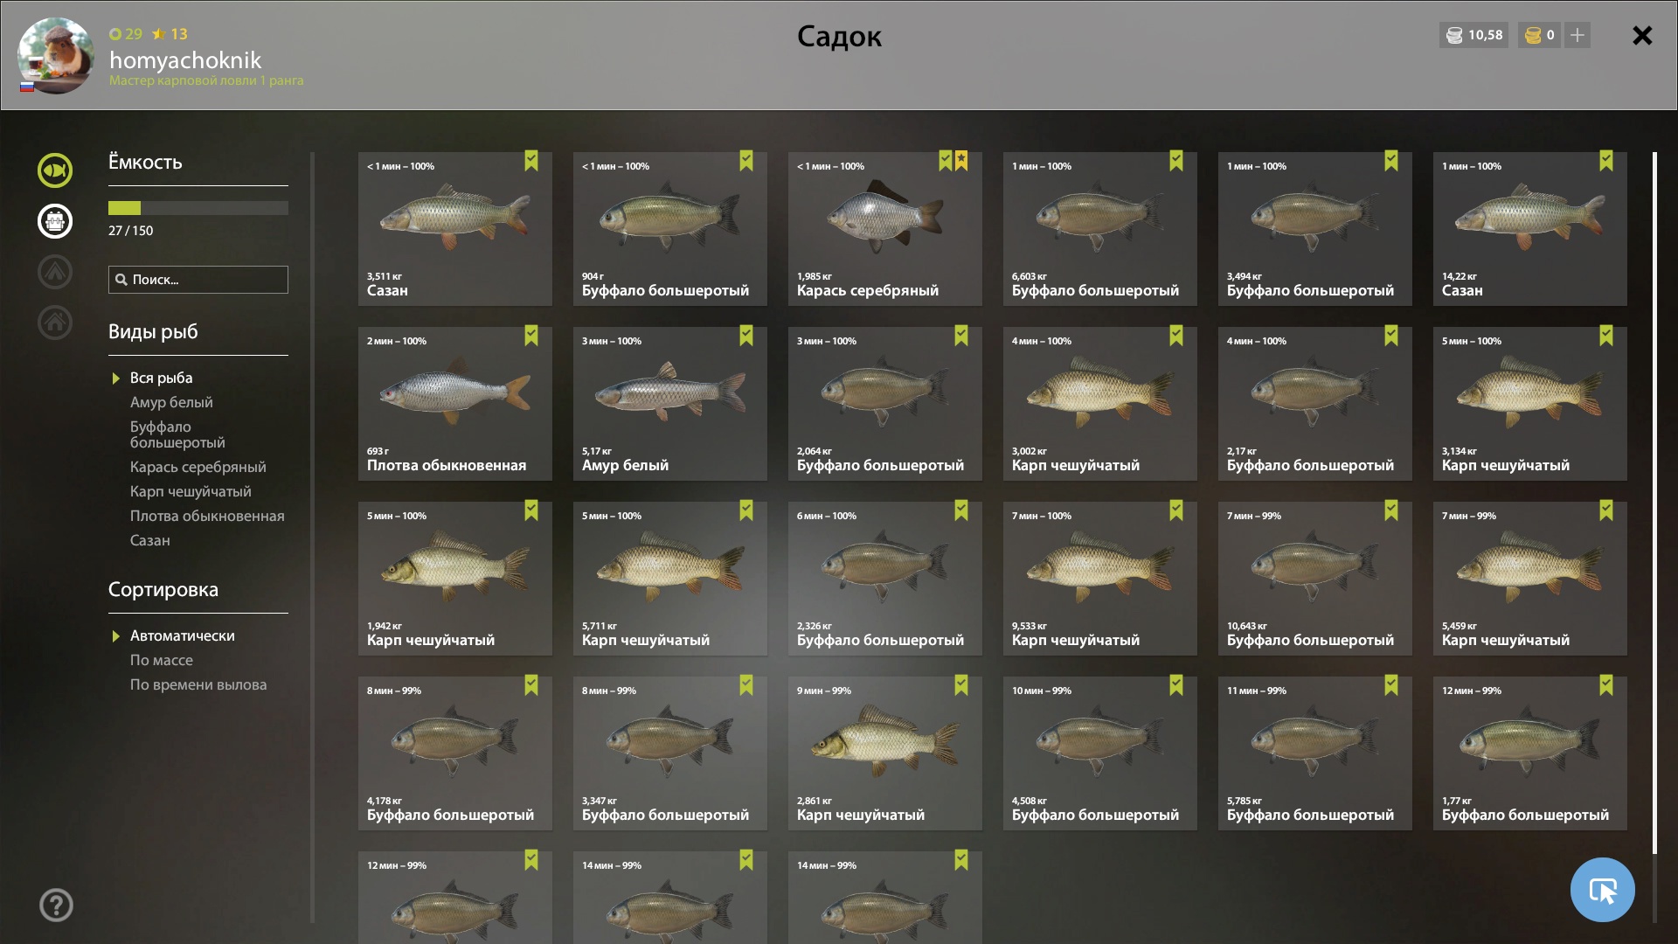Screen dimensions: 1678x944
Task: Click the homyachoknik profile avatar
Action: 56,56
